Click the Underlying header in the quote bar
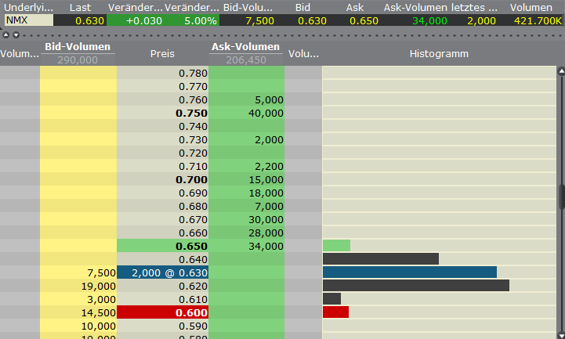 pyautogui.click(x=27, y=7)
